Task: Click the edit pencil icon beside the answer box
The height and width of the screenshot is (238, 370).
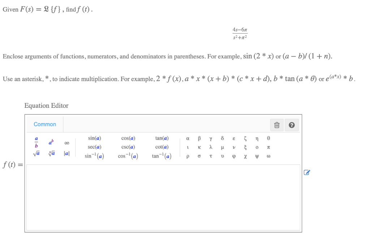Action: 307,173
